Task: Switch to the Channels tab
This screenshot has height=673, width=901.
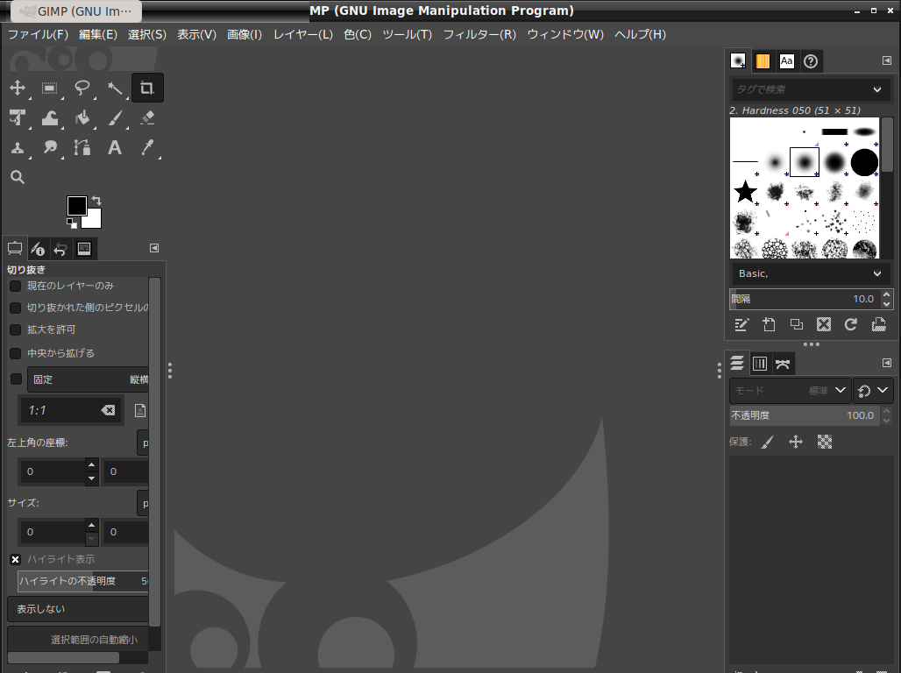Action: tap(760, 363)
